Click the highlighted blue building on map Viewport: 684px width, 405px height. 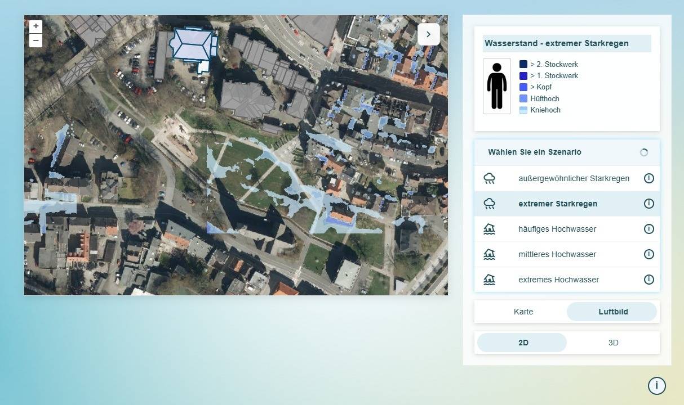(192, 44)
